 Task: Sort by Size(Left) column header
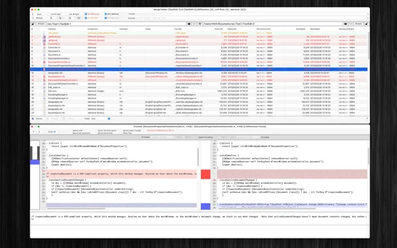point(218,29)
